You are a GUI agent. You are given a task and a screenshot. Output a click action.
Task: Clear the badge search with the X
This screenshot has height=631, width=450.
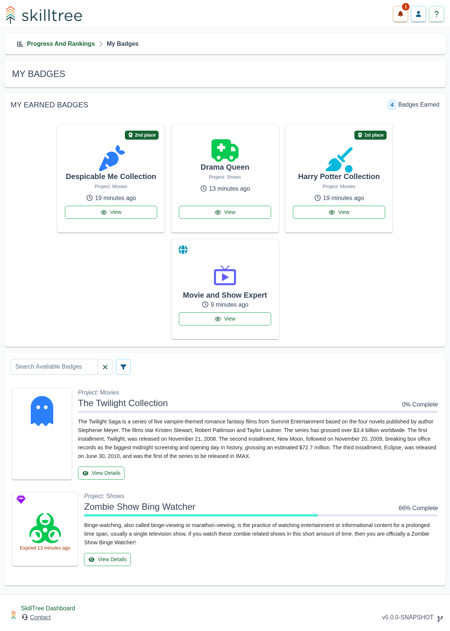coord(105,367)
